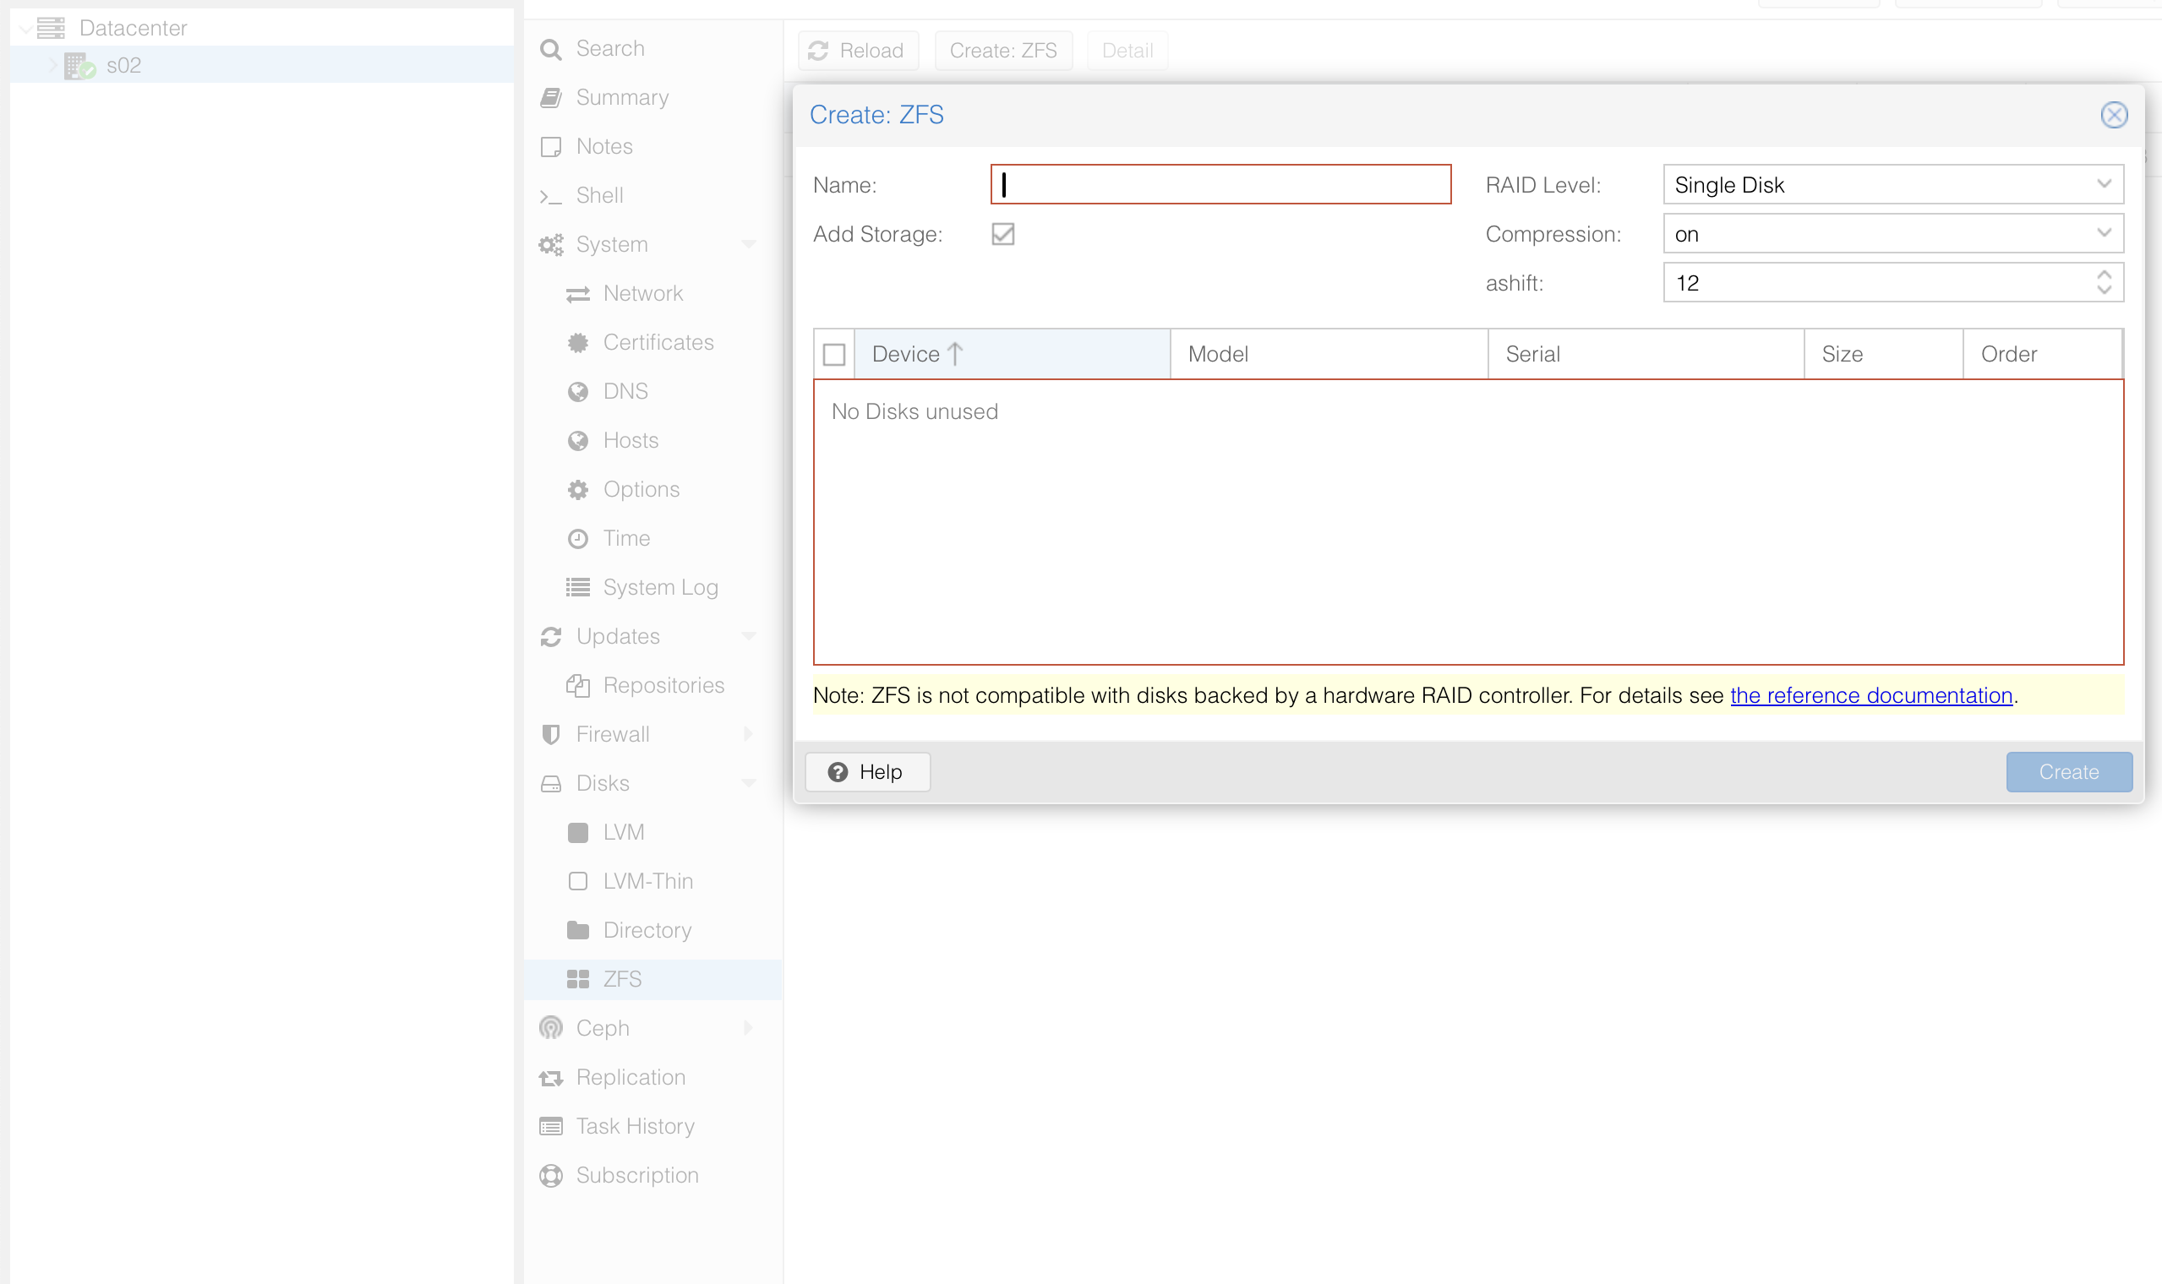The height and width of the screenshot is (1284, 2162).
Task: Collapse the Disks section arrow
Action: [748, 783]
